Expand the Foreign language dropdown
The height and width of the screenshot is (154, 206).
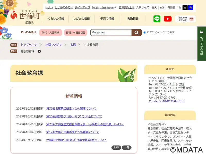click(116, 8)
